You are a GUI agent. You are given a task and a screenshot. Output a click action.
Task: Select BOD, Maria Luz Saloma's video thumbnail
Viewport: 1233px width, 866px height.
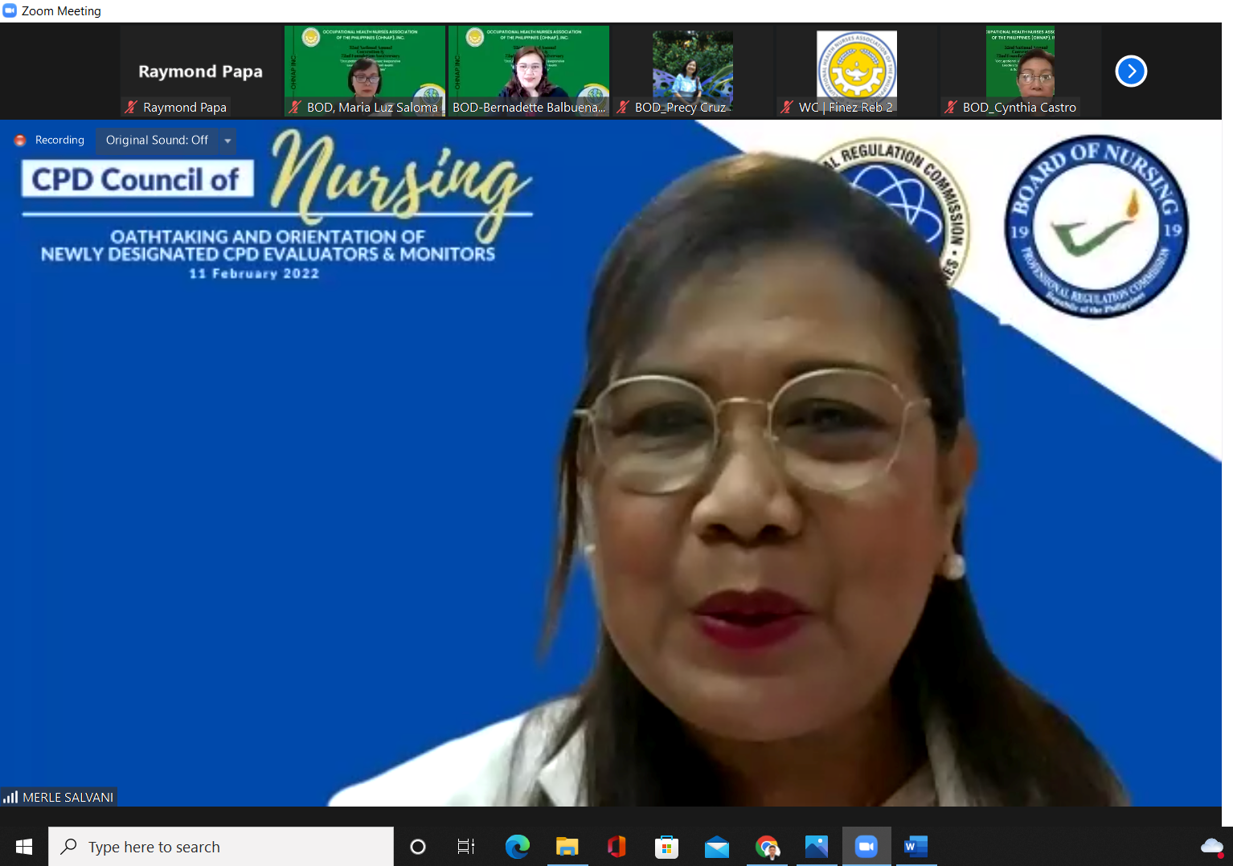(365, 71)
